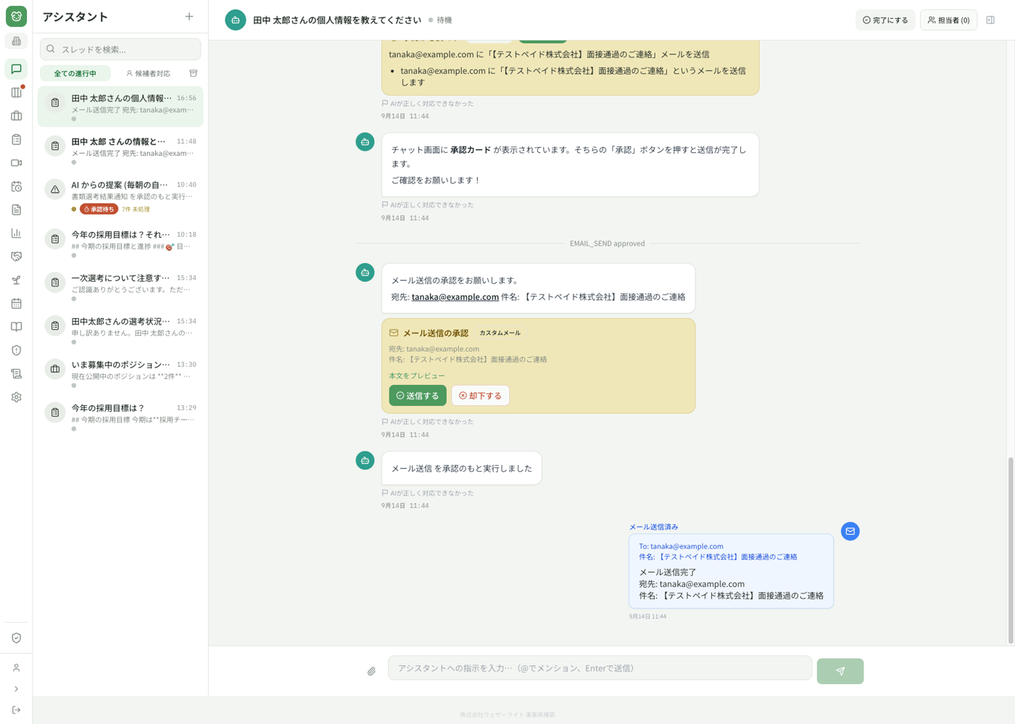Click the 7件 未処理 label
This screenshot has width=1015, height=724.
point(136,209)
